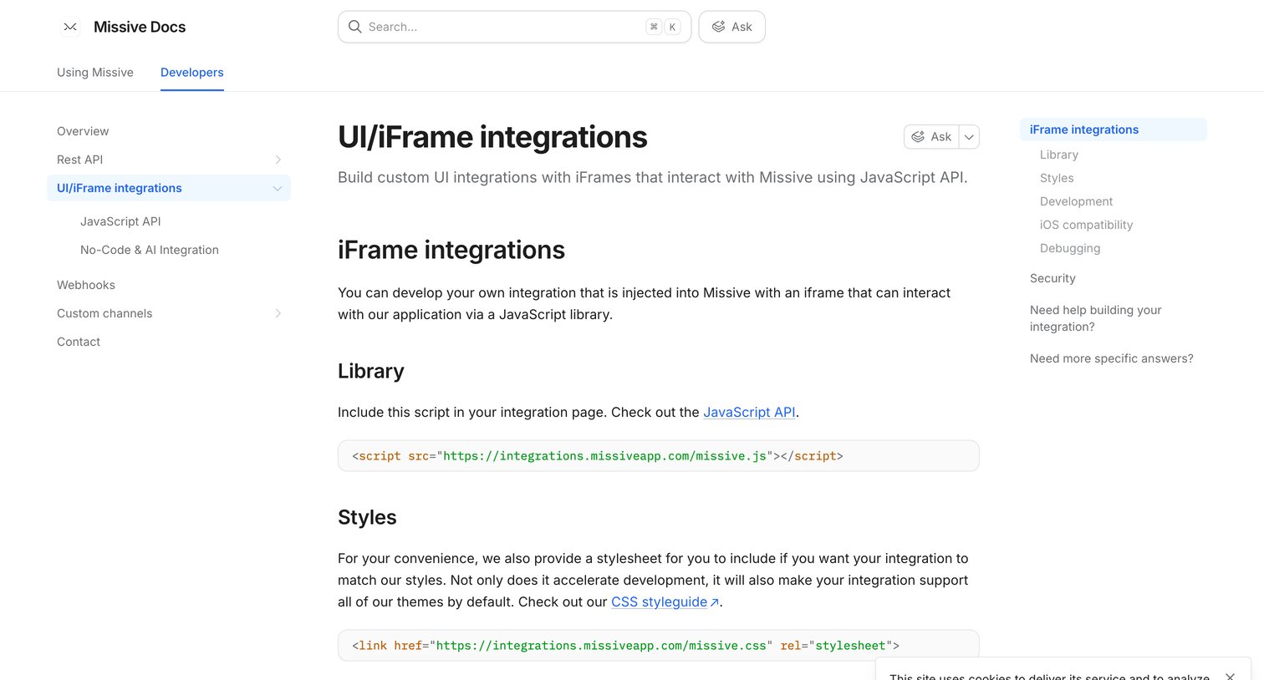Jump to Security in table of contents
Screen dimensions: 1264x680
1052,278
